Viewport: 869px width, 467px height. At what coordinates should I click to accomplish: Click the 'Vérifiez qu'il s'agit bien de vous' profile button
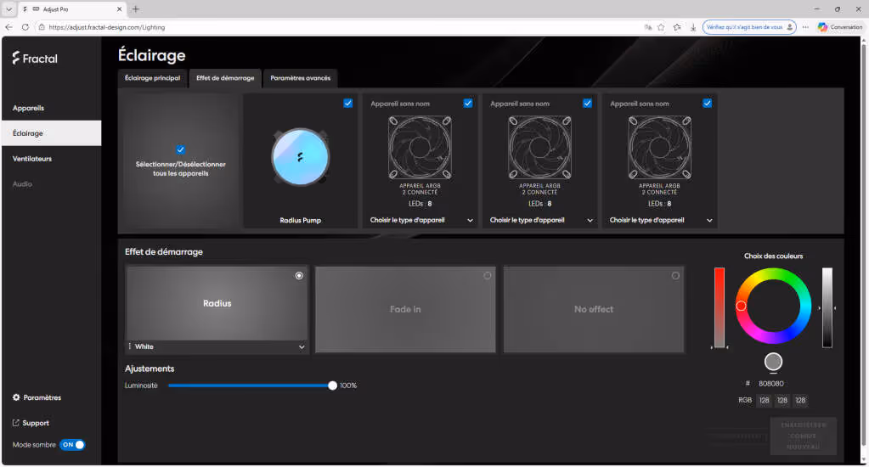(x=749, y=26)
